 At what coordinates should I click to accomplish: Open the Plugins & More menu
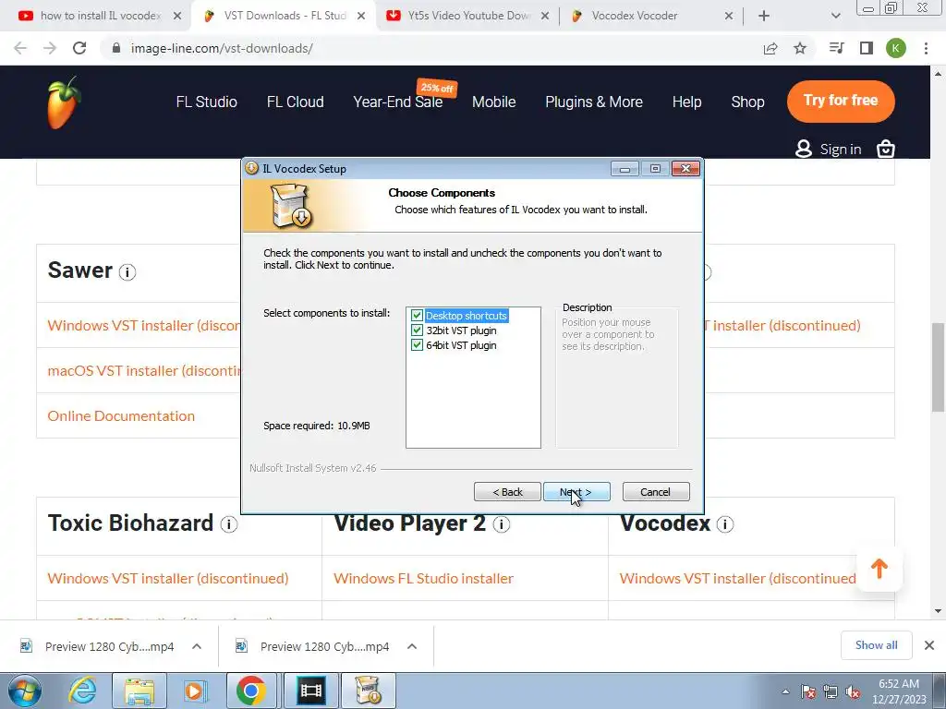(x=594, y=102)
